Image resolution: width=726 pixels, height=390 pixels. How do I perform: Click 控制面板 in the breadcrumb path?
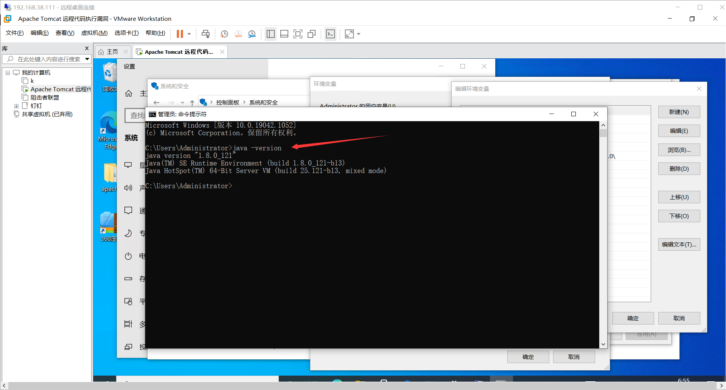pyautogui.click(x=228, y=103)
